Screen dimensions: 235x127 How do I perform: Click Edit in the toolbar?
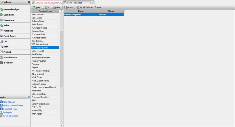[45, 7]
